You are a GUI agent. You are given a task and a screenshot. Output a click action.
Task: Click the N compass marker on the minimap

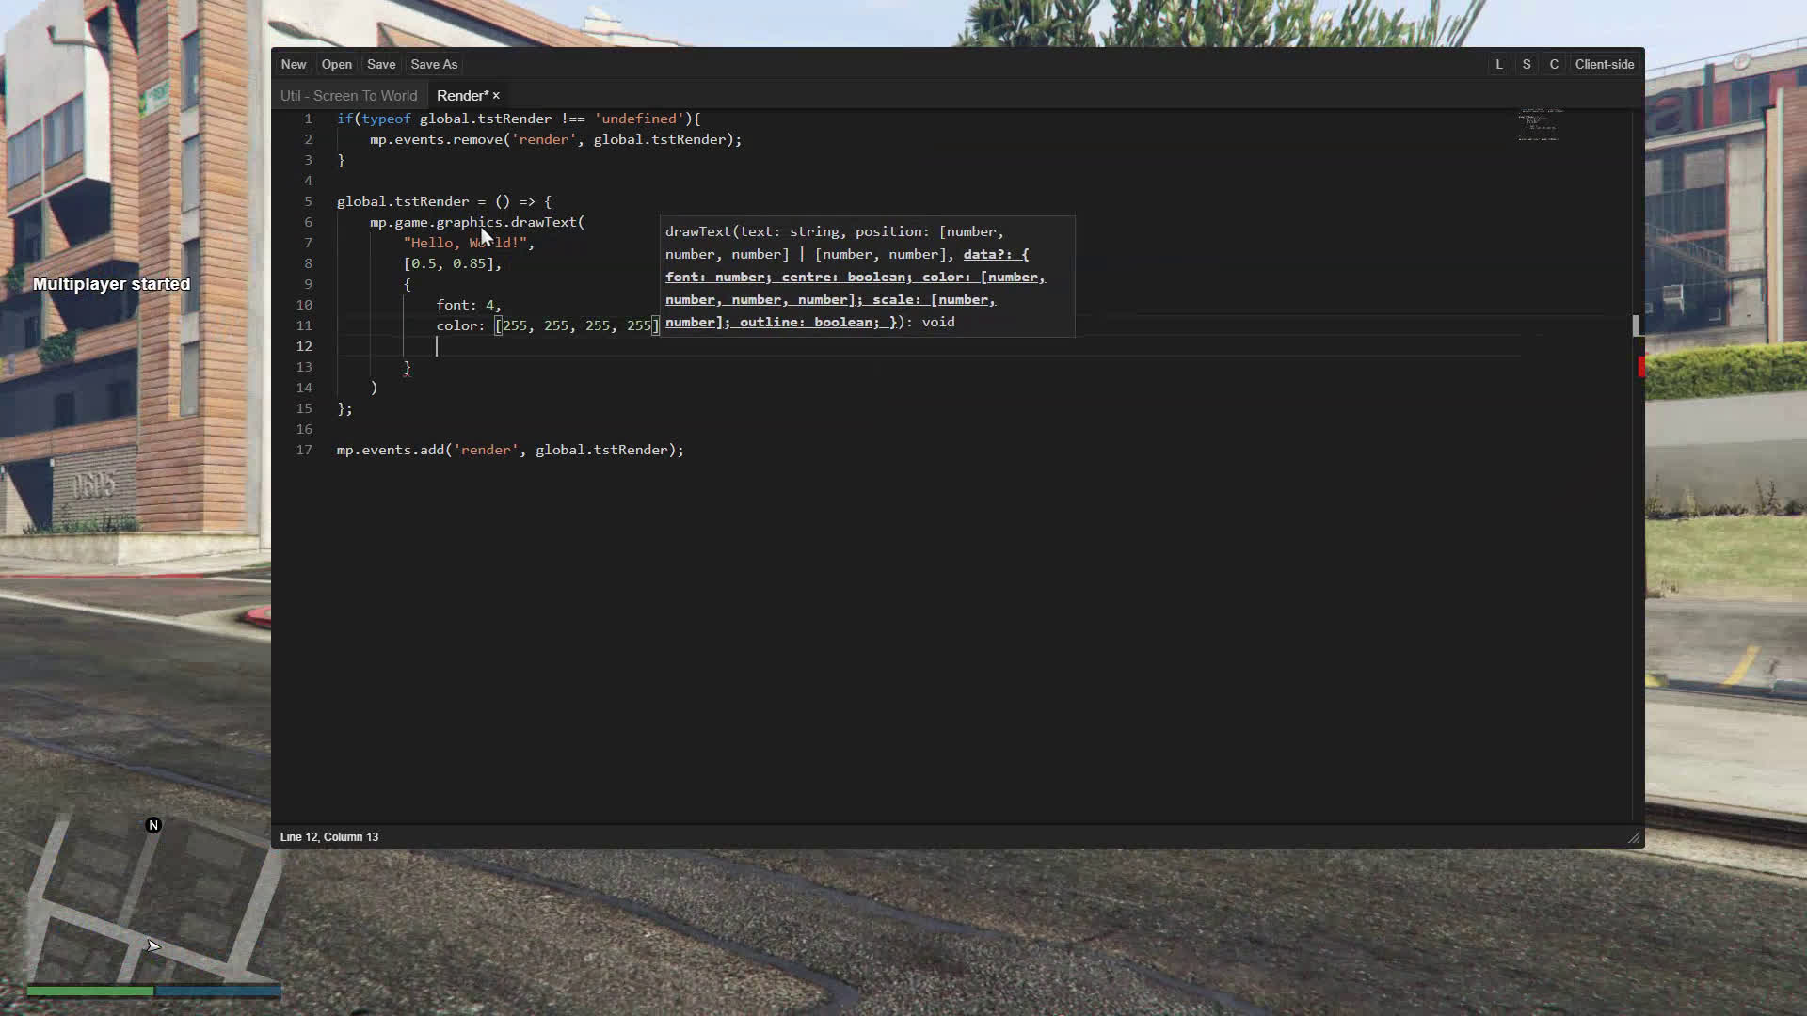click(x=153, y=825)
